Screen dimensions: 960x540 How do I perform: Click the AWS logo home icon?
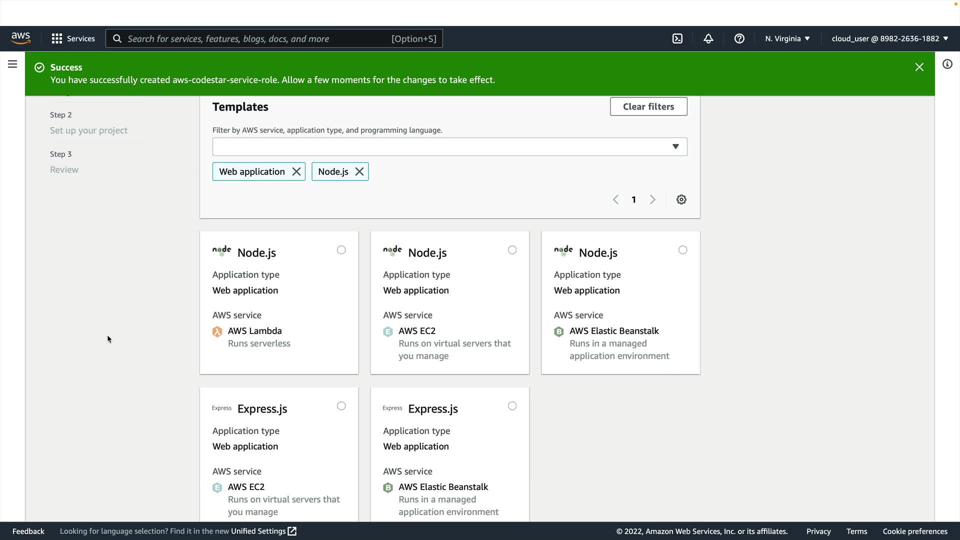click(21, 38)
